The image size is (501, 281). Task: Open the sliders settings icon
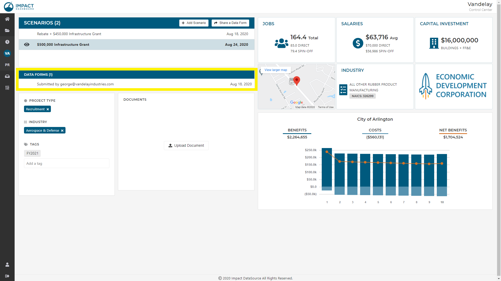7,88
